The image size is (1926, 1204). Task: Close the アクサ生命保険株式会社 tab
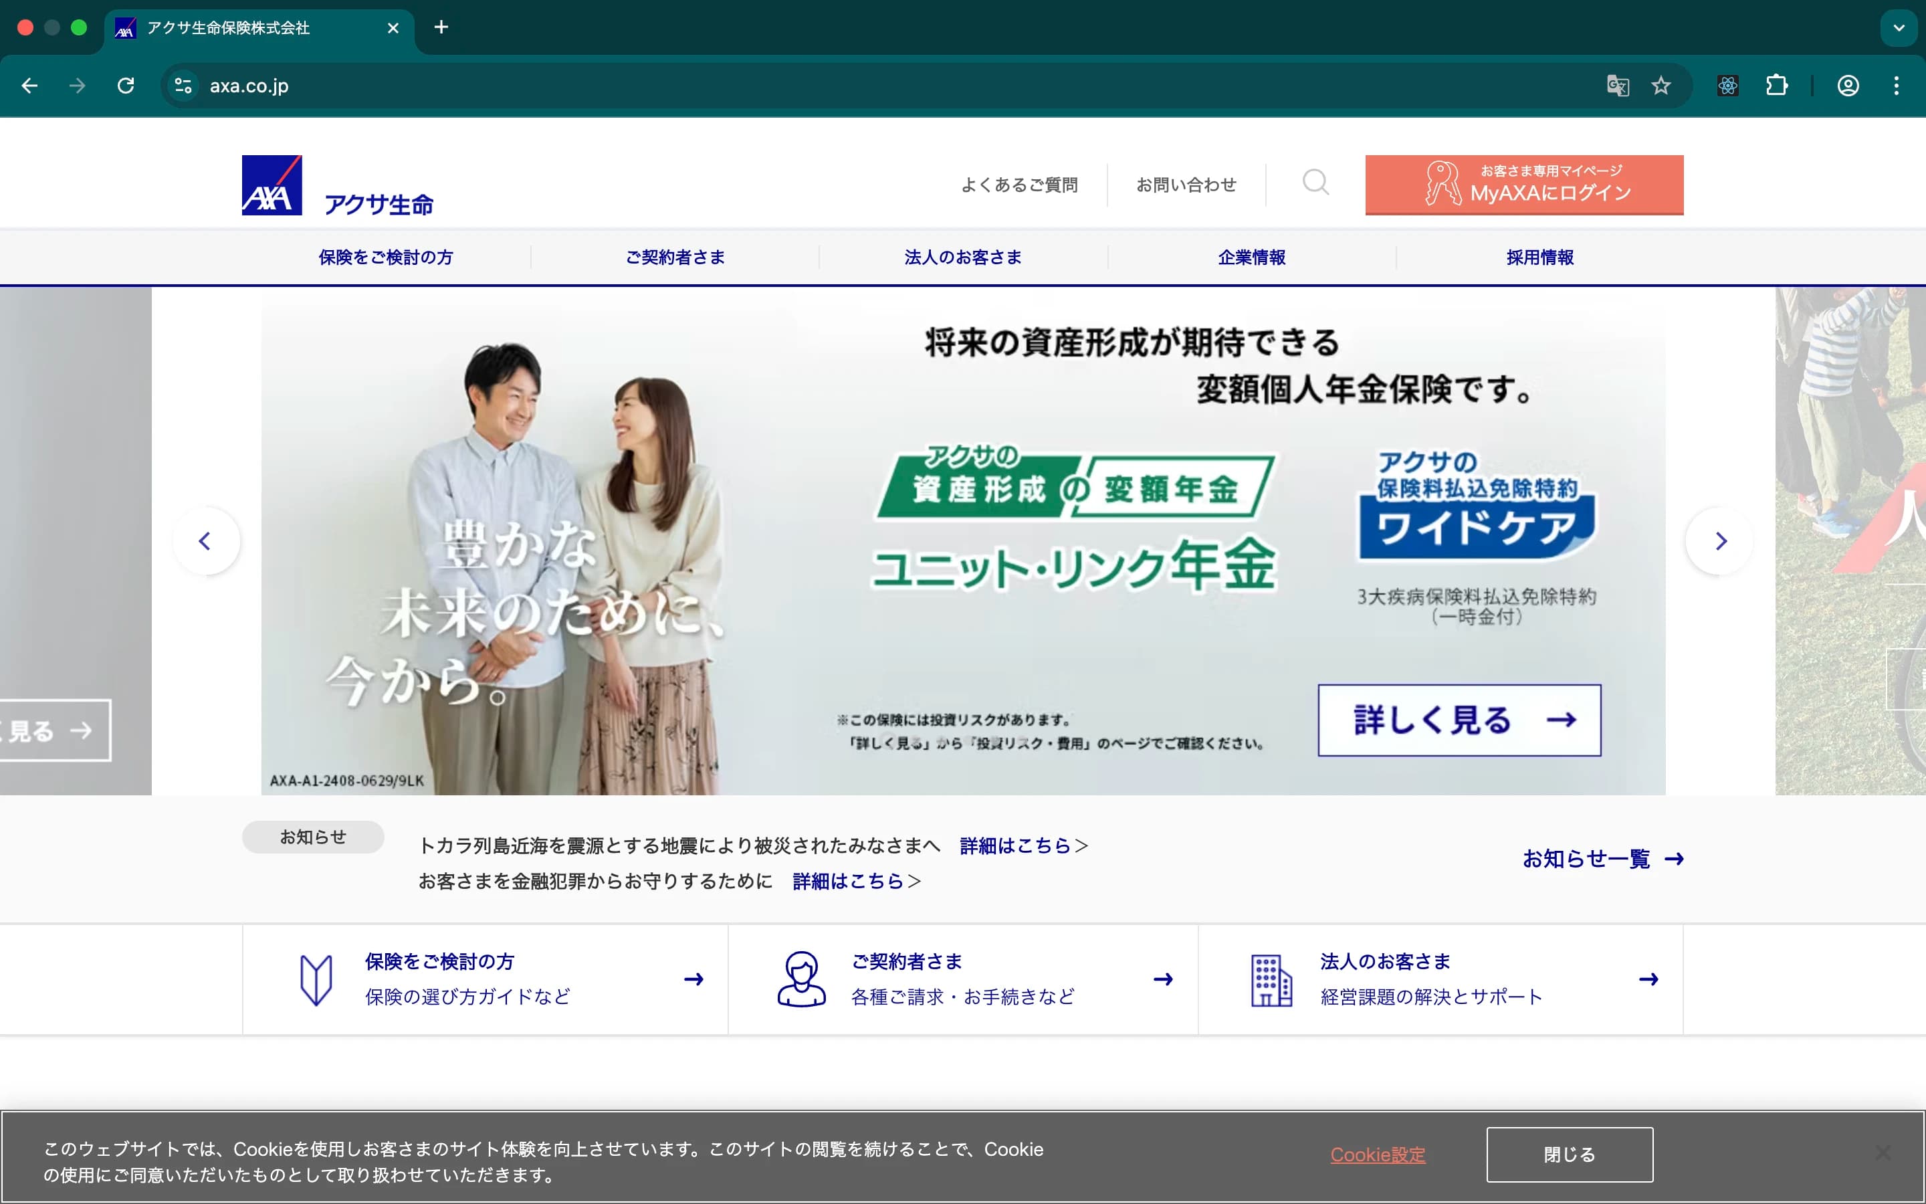coord(393,28)
